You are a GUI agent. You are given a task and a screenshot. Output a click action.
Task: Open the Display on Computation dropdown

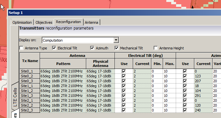pyautogui.click(x=116, y=40)
